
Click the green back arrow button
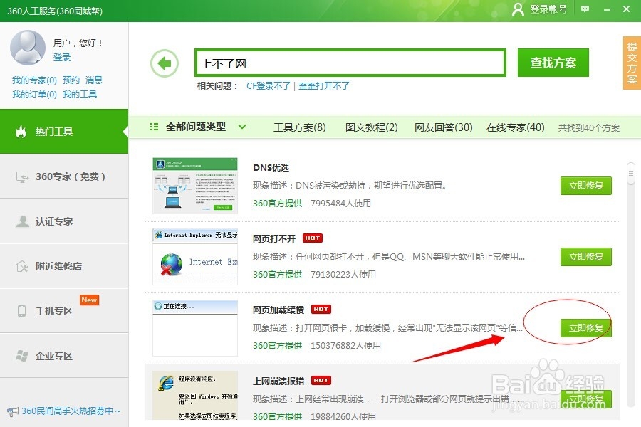(x=165, y=63)
